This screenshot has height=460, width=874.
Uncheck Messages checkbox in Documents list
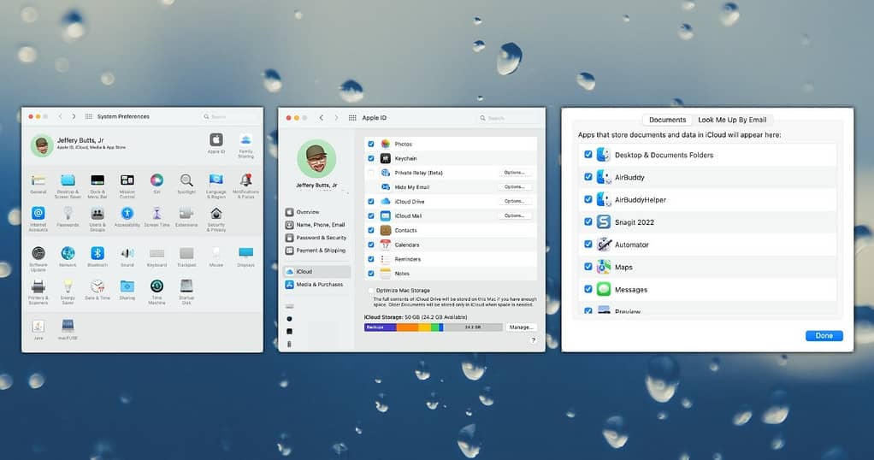click(588, 289)
